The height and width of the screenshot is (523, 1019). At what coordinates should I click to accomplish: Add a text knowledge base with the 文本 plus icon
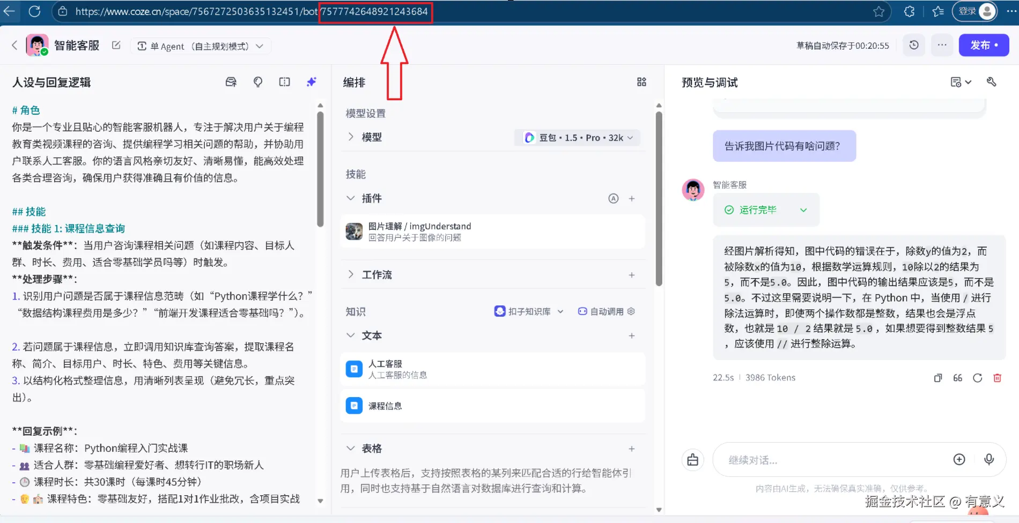pyautogui.click(x=632, y=336)
